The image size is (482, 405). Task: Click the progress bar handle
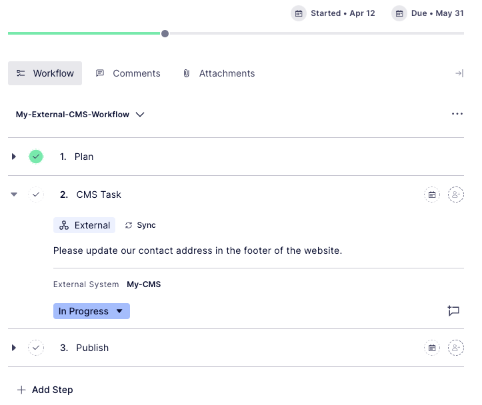click(165, 33)
